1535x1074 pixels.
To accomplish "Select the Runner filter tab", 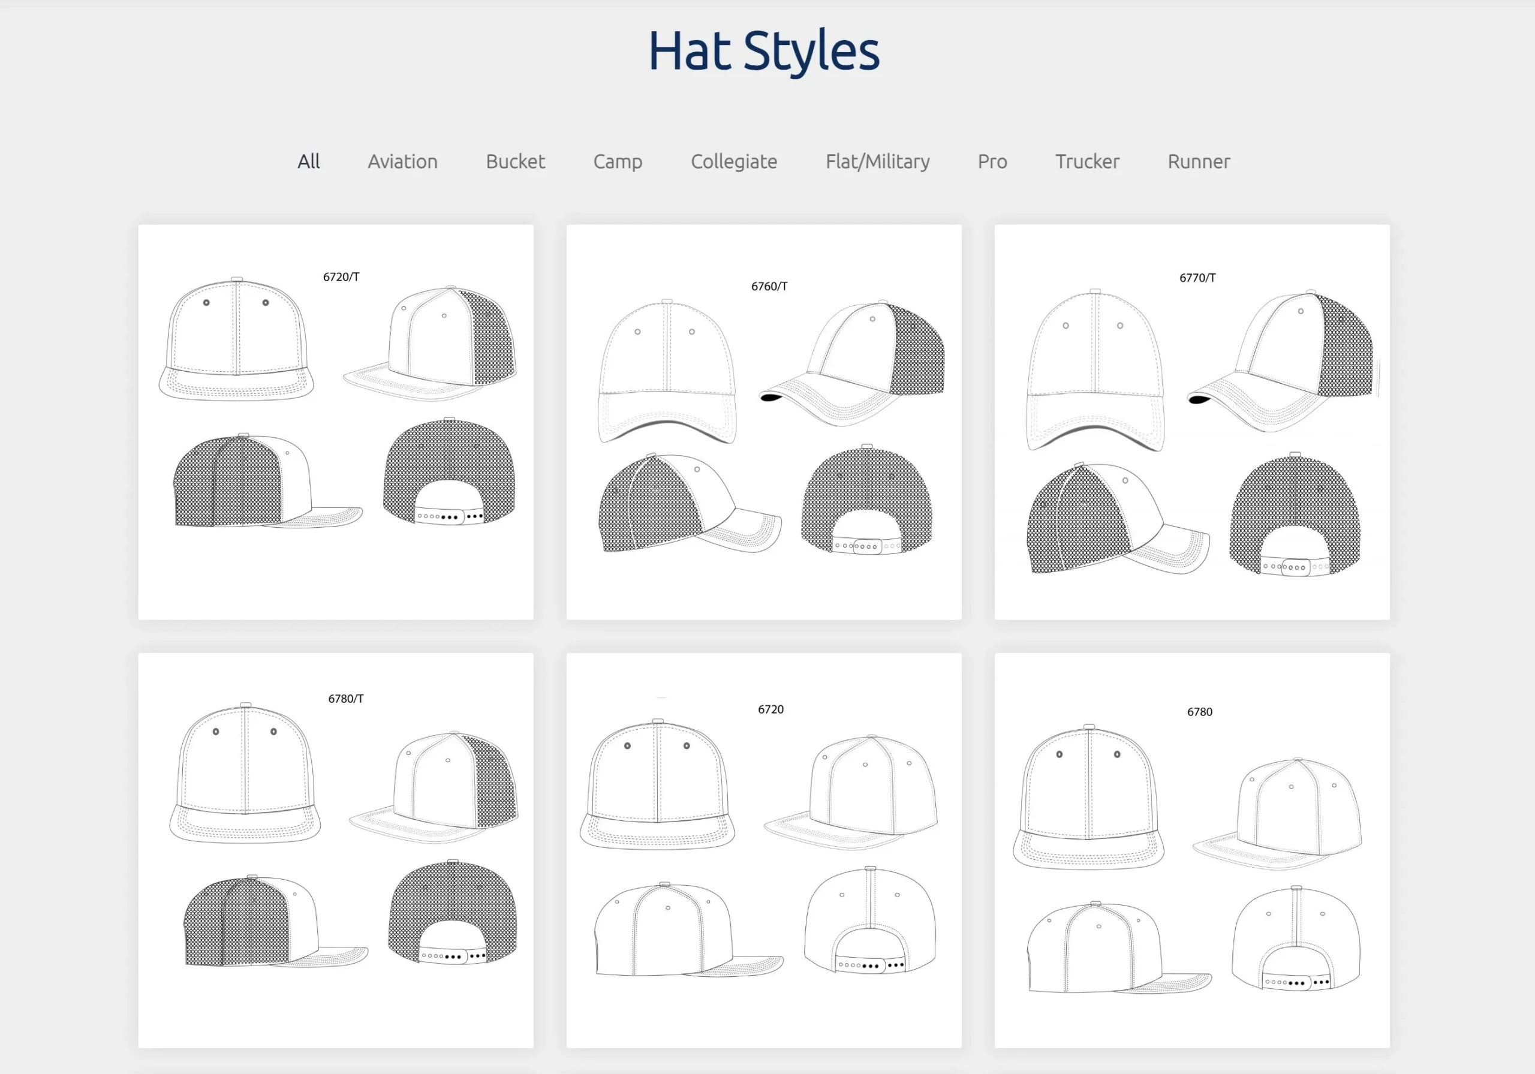I will (1198, 161).
